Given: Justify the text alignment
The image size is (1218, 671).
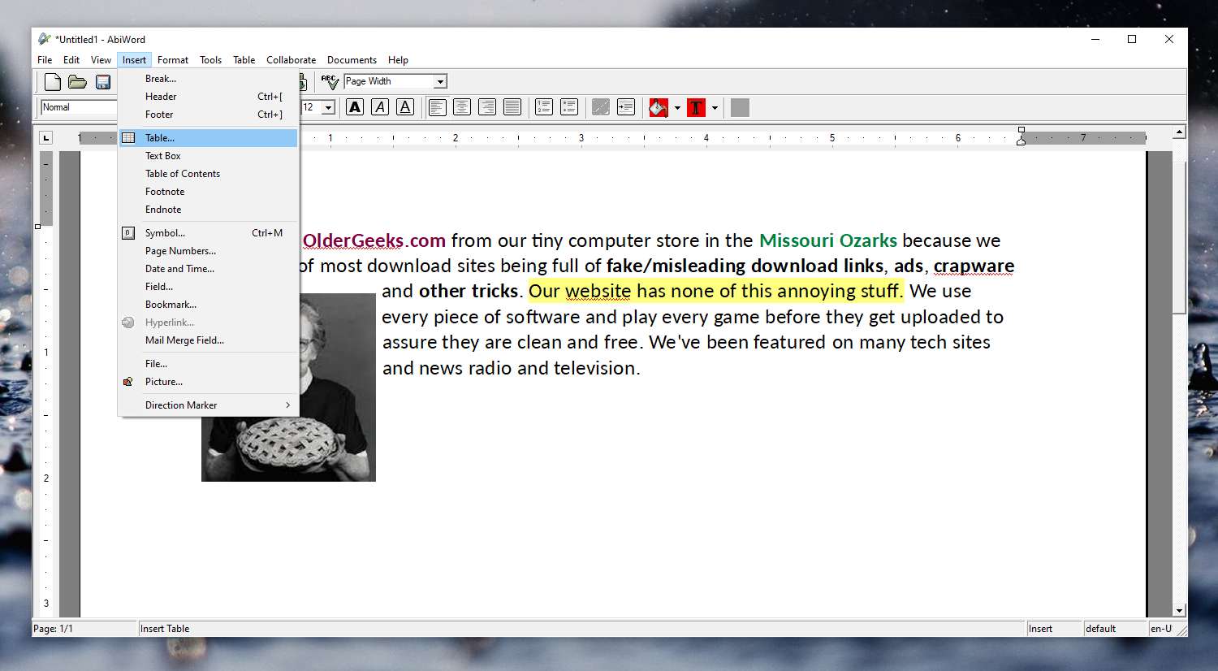Looking at the screenshot, I should point(512,107).
